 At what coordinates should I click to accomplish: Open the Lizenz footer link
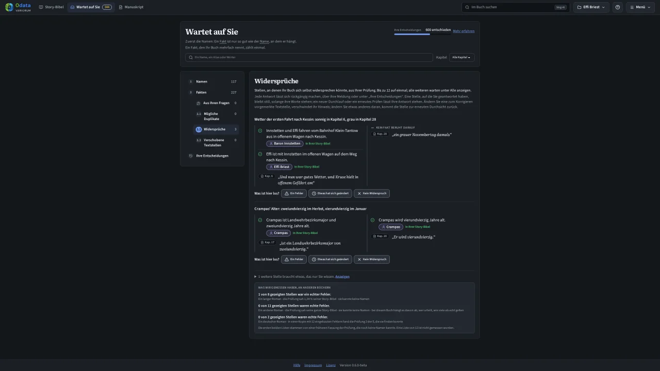tap(331, 365)
